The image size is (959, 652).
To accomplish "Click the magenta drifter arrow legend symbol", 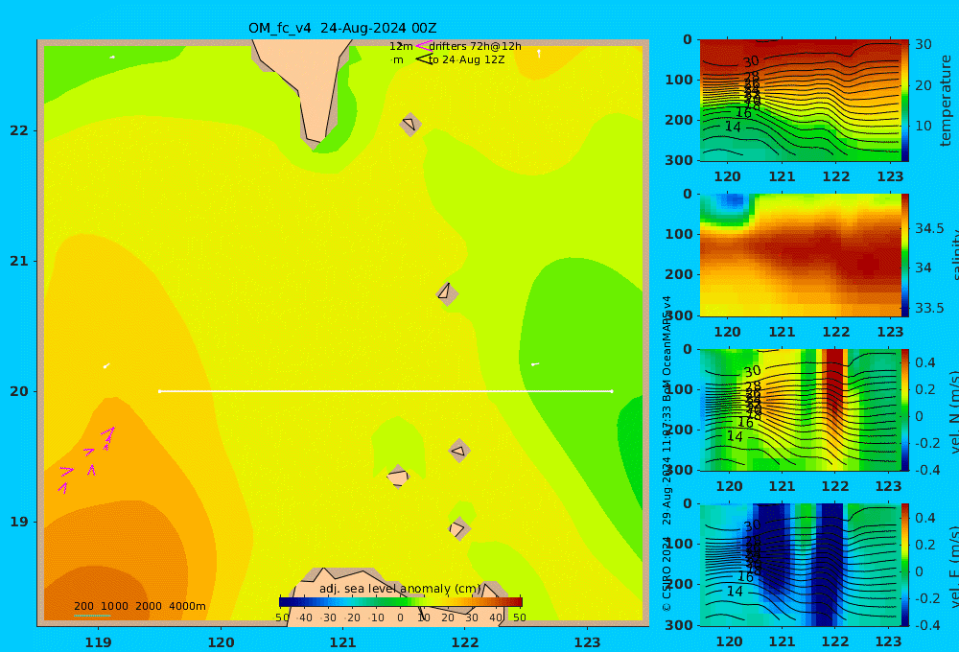I will [x=424, y=46].
